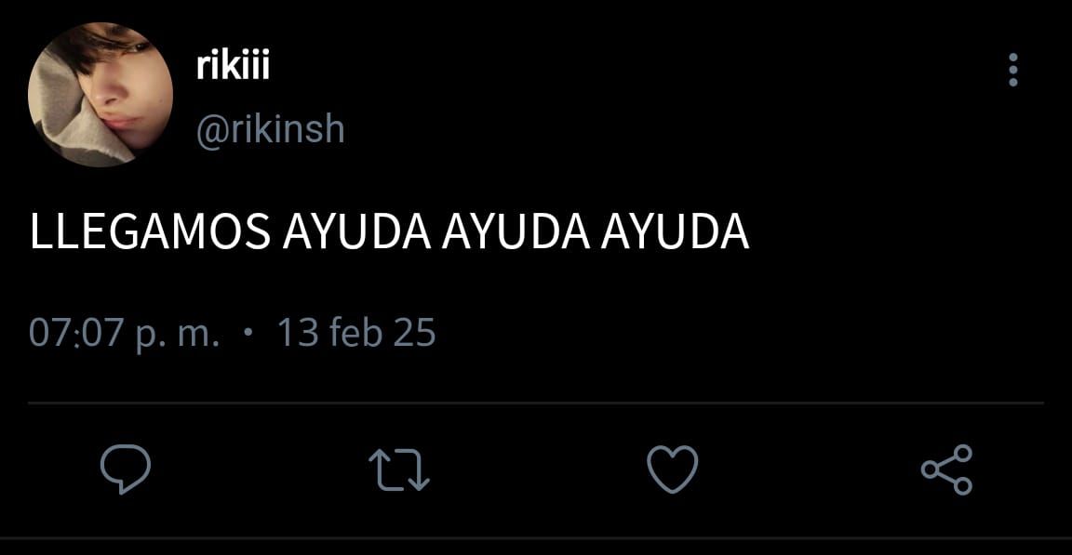Click the 13 feb 25 date
Image resolution: width=1072 pixels, height=555 pixels.
356,333
